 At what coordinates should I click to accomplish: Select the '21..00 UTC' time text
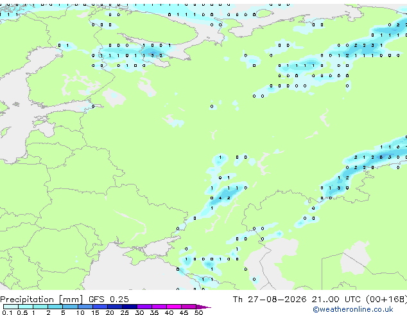[x=336, y=299]
